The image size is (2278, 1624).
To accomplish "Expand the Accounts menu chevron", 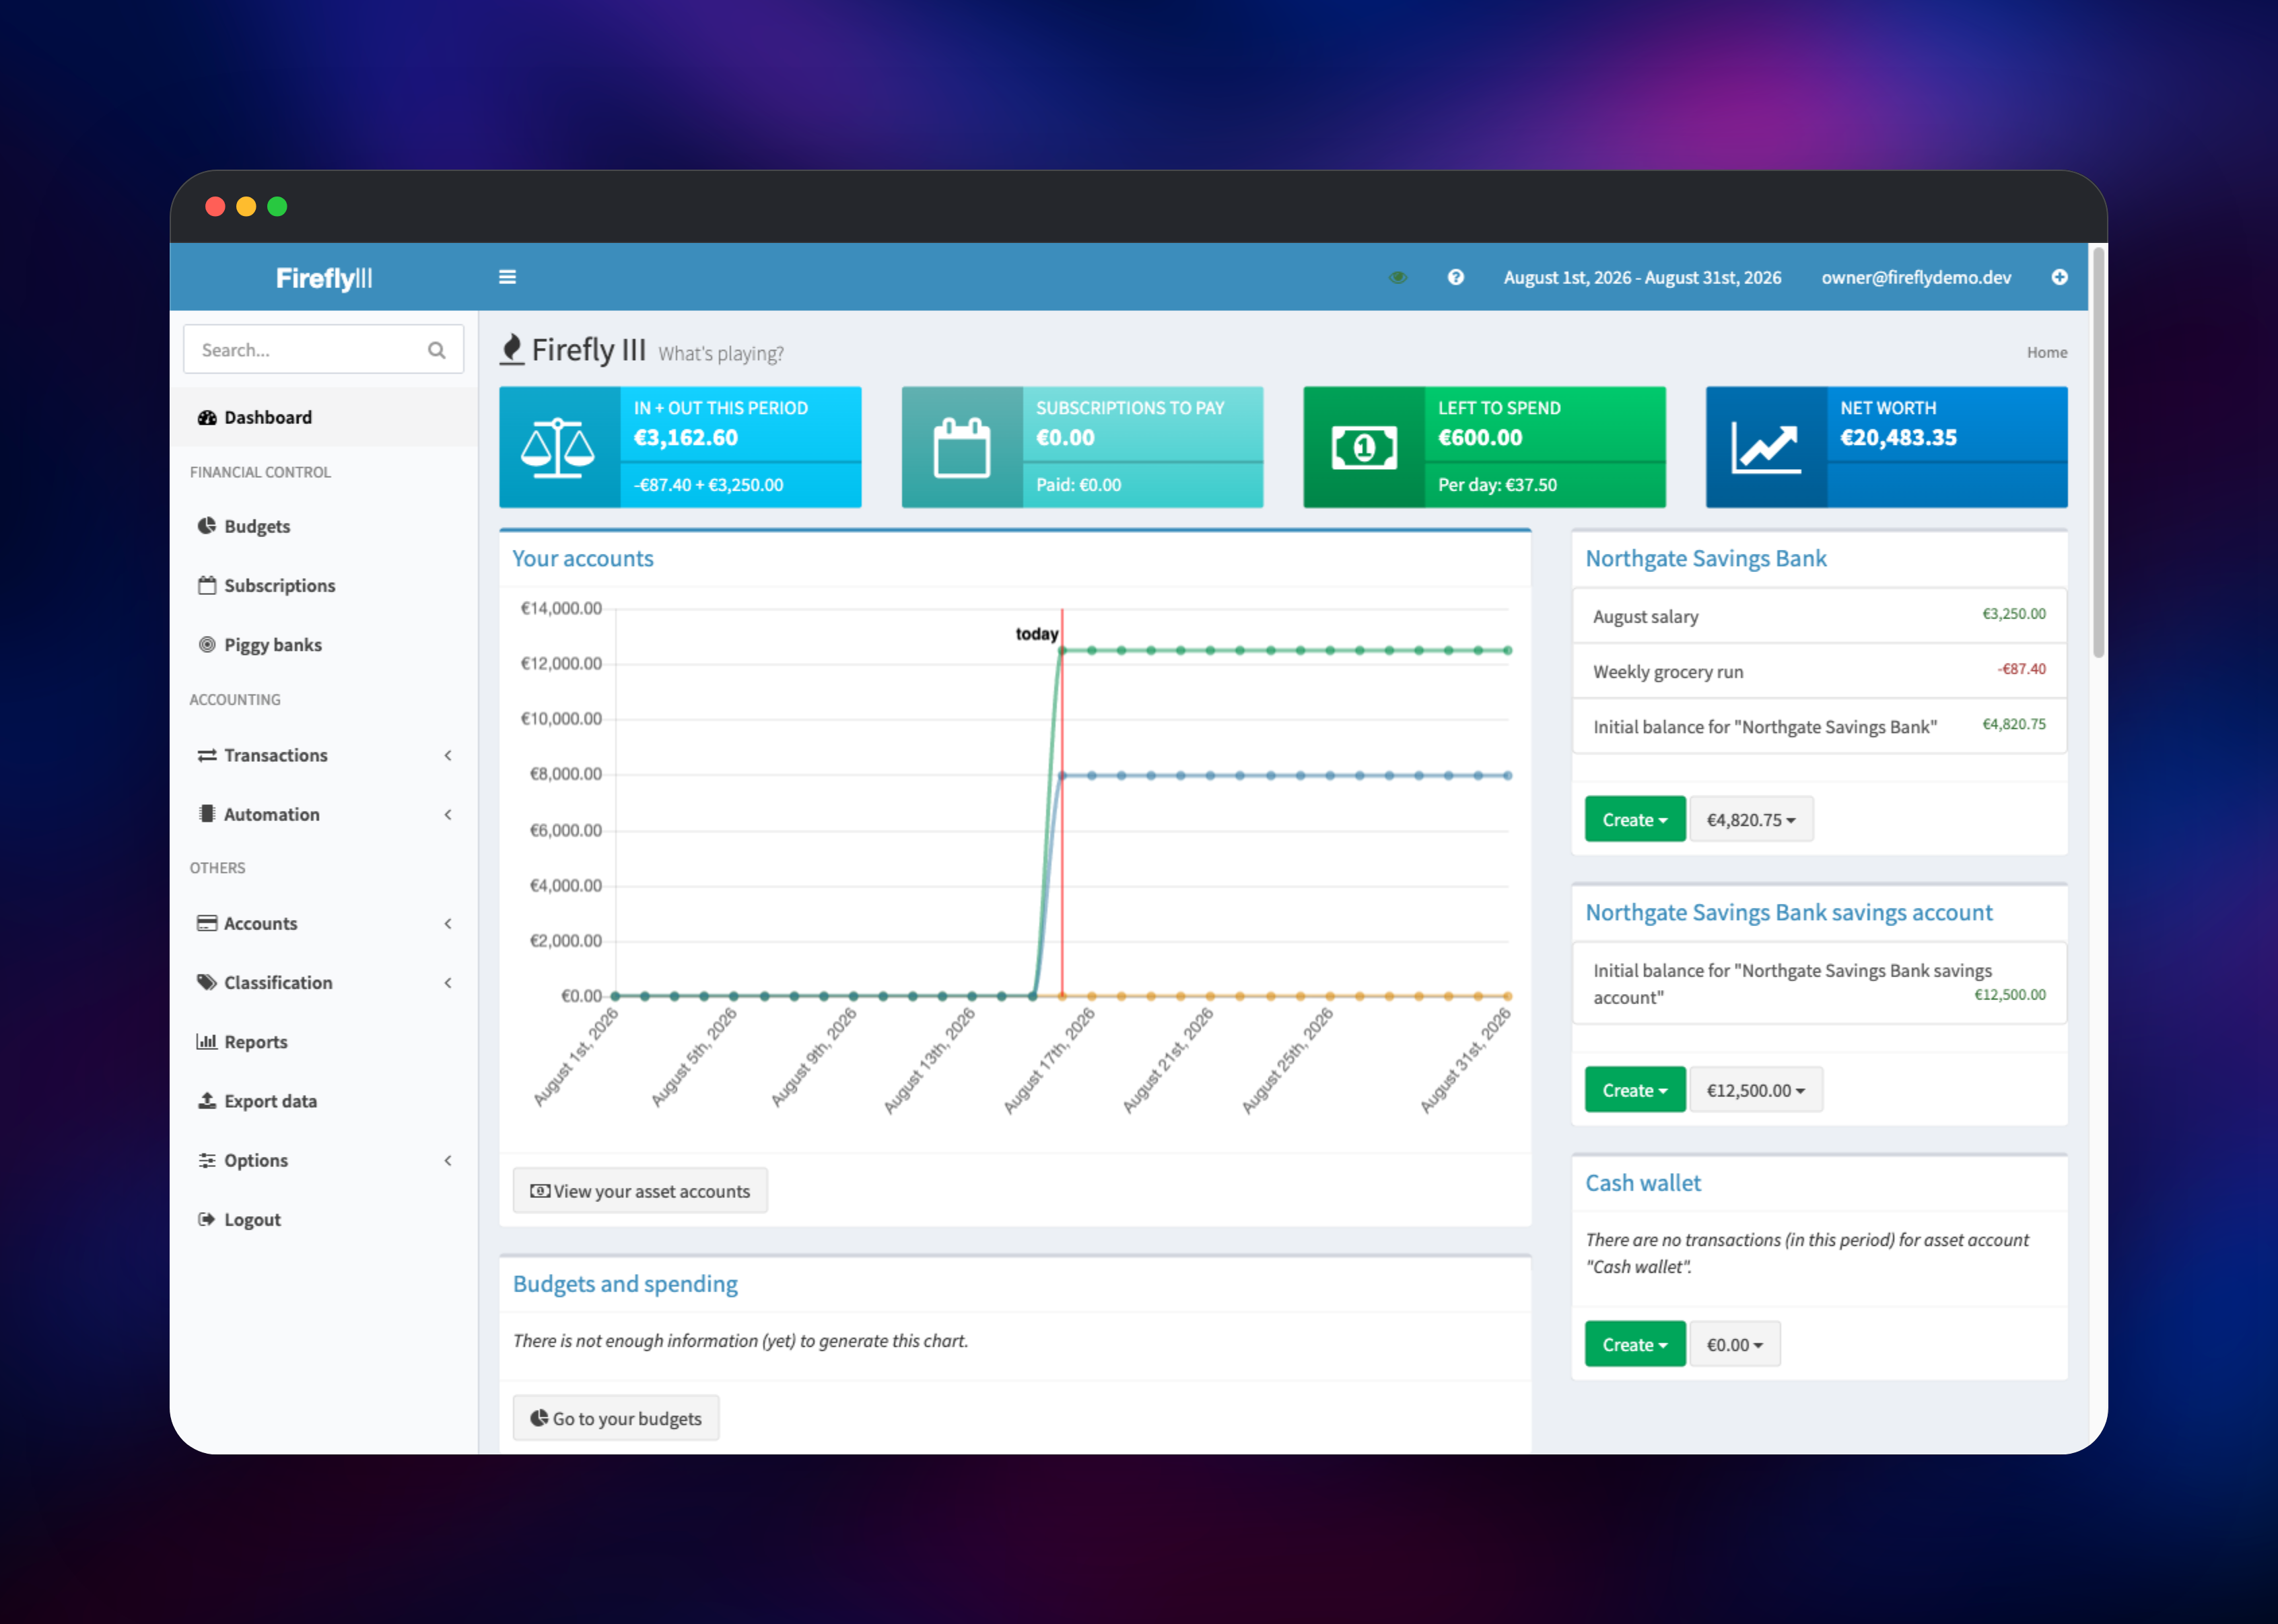I will click(x=448, y=923).
